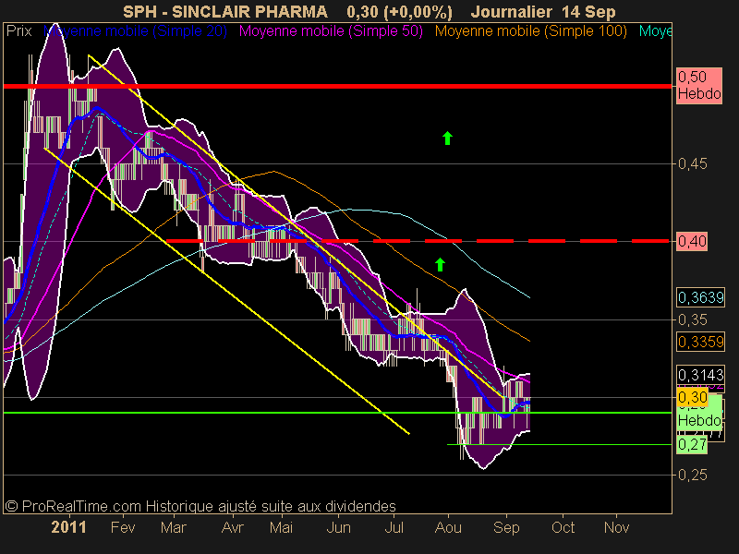This screenshot has width=739, height=554.
Task: Click the Mai month label
Action: tap(281, 527)
